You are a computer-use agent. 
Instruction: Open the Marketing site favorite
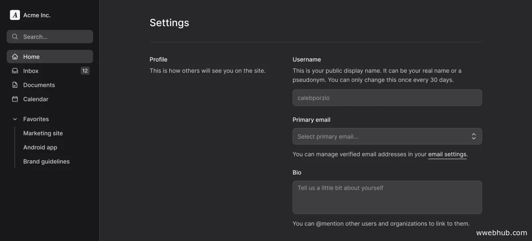tap(43, 133)
